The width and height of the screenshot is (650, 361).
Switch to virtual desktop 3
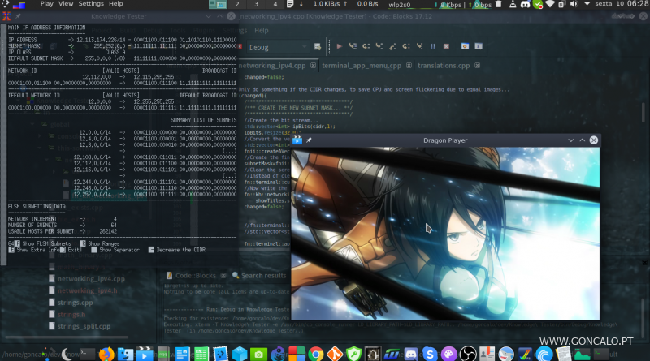click(x=256, y=4)
